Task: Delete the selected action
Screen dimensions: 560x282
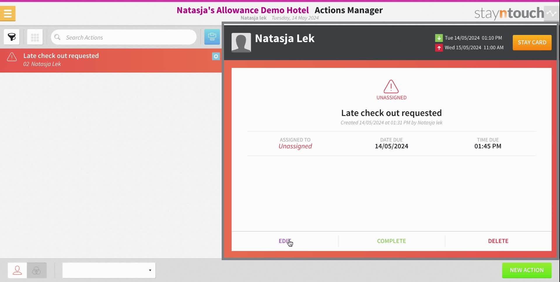Action: coord(498,241)
